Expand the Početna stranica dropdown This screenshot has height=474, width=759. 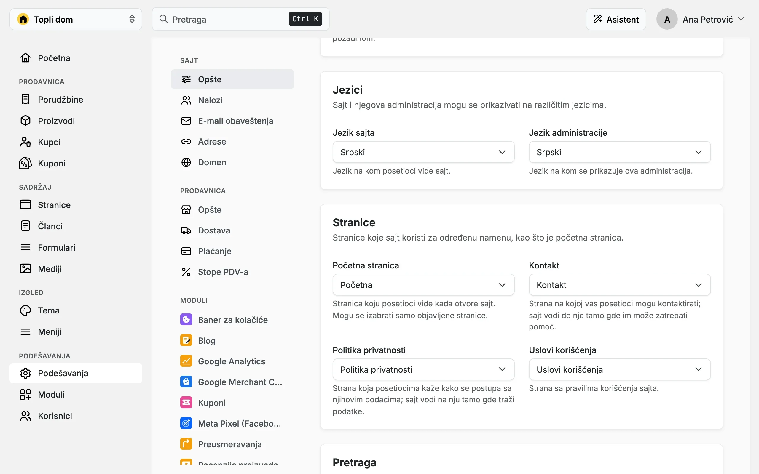(x=423, y=285)
